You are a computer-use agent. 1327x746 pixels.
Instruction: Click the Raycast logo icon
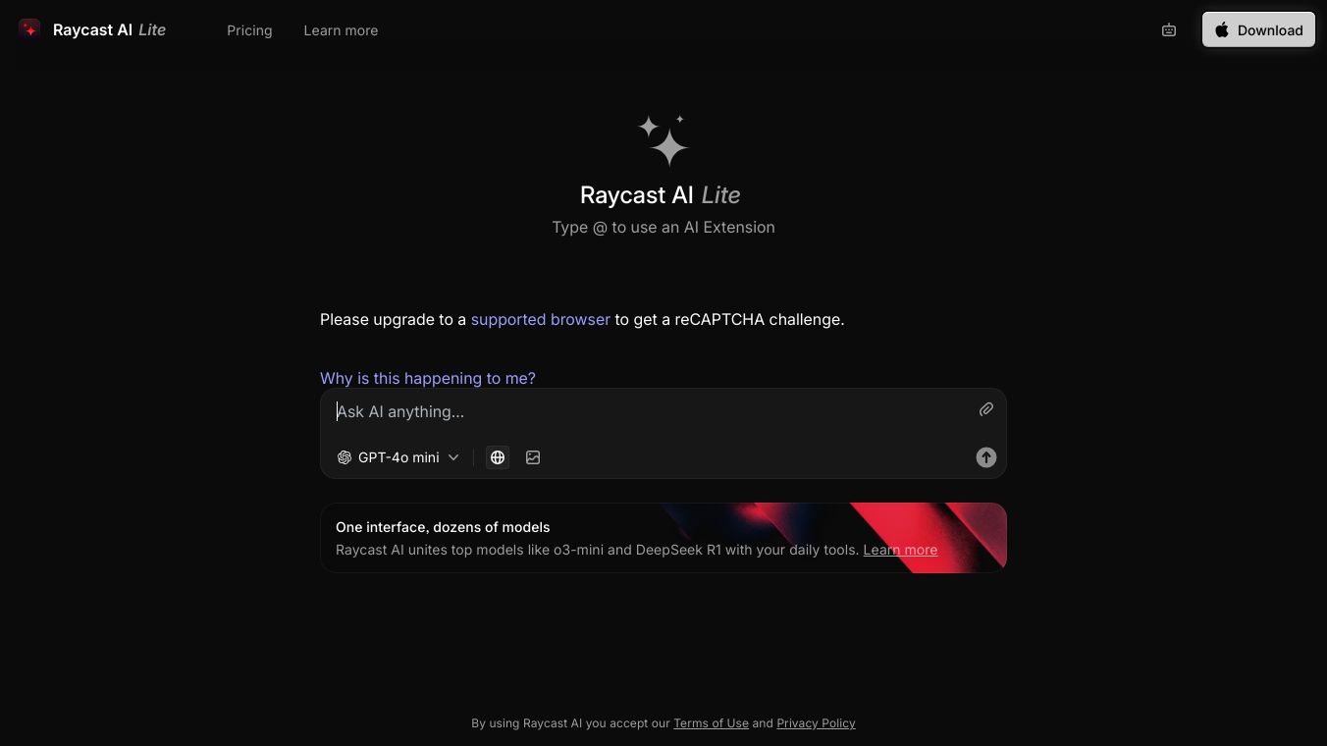coord(29,29)
